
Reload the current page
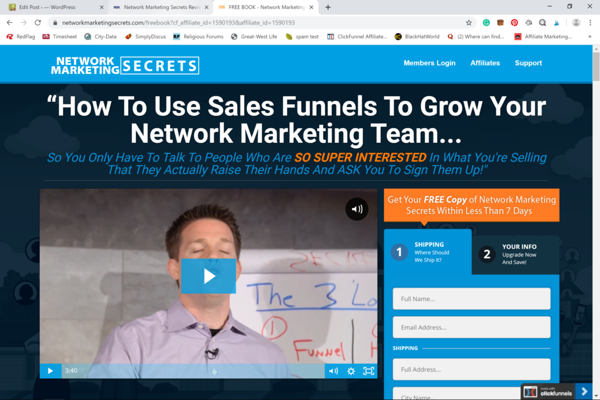38,23
